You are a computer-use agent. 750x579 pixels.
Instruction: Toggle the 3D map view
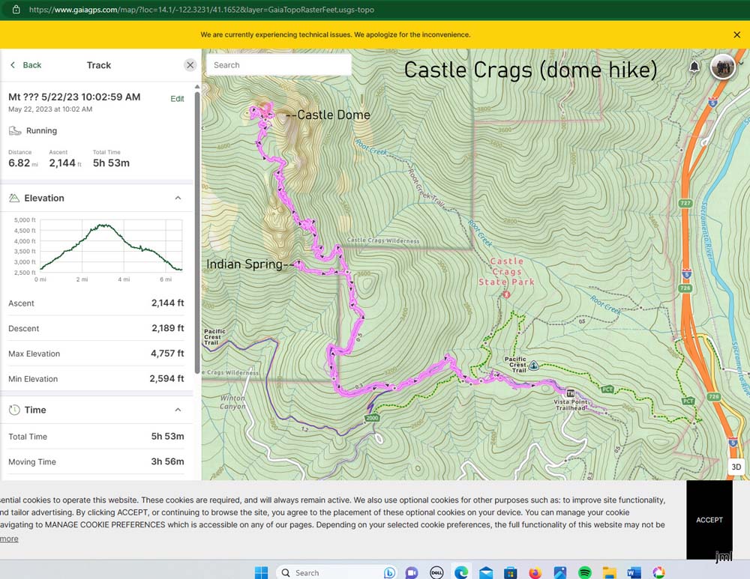point(736,467)
